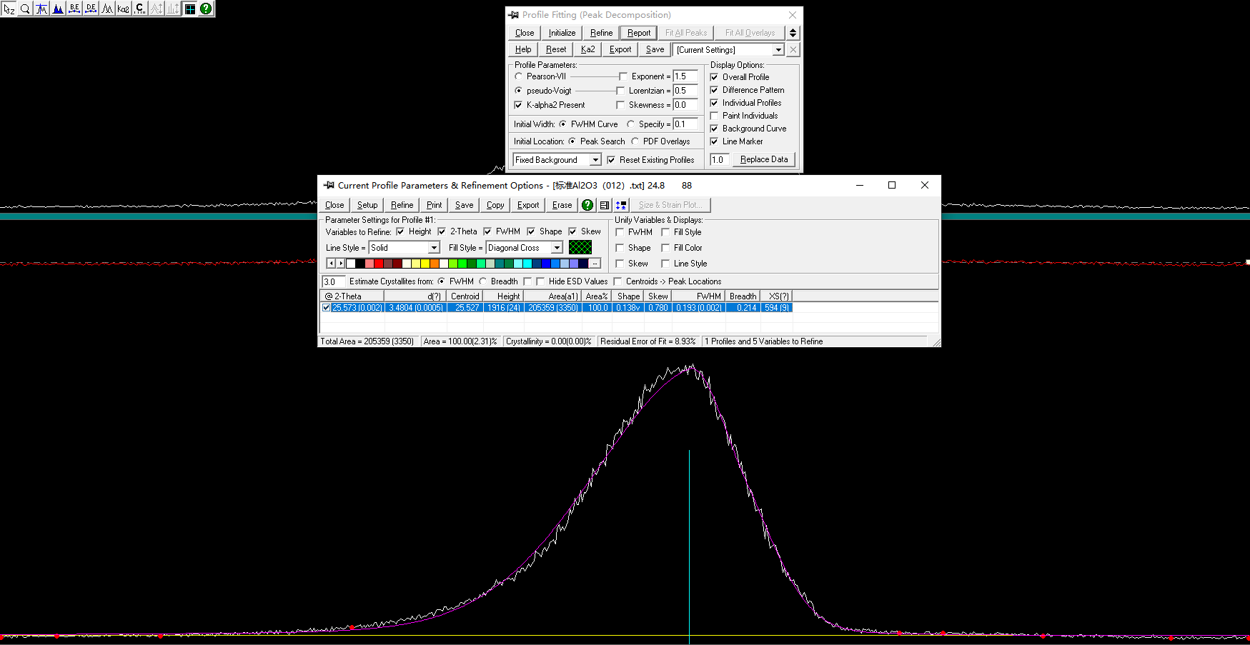
Task: Click Print in the parameters toolbar
Action: [435, 205]
